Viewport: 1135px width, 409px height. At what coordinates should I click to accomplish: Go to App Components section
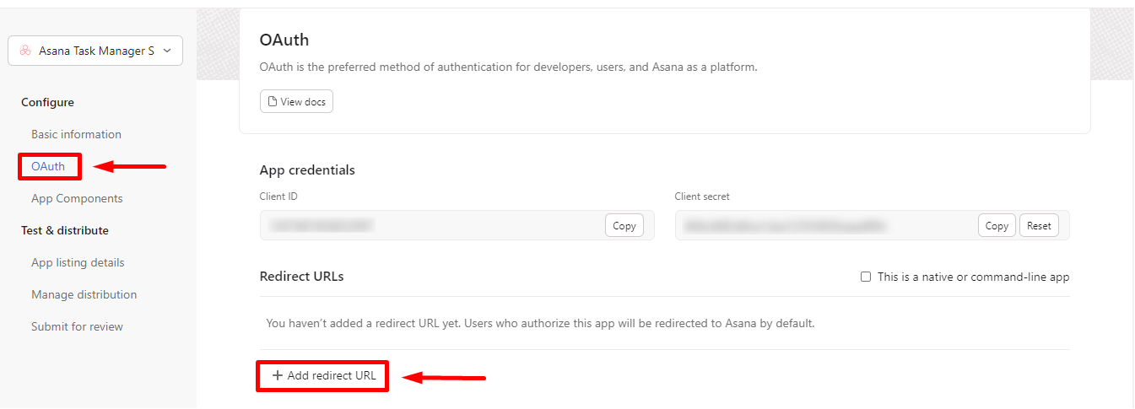click(77, 198)
